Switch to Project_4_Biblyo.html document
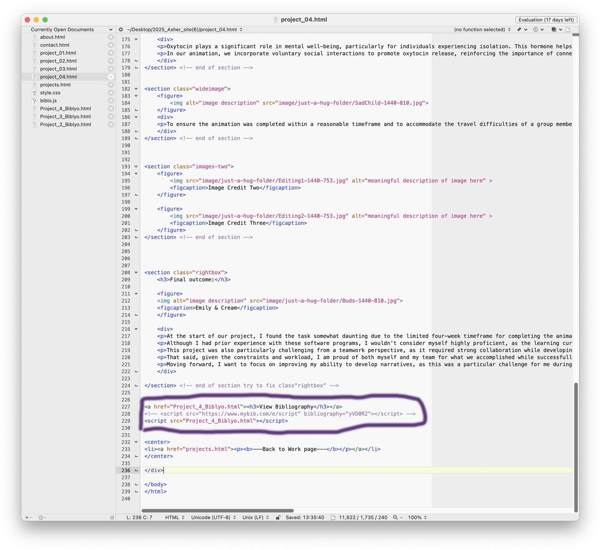Screen dimensions: 600x550 pyautogui.click(x=65, y=108)
